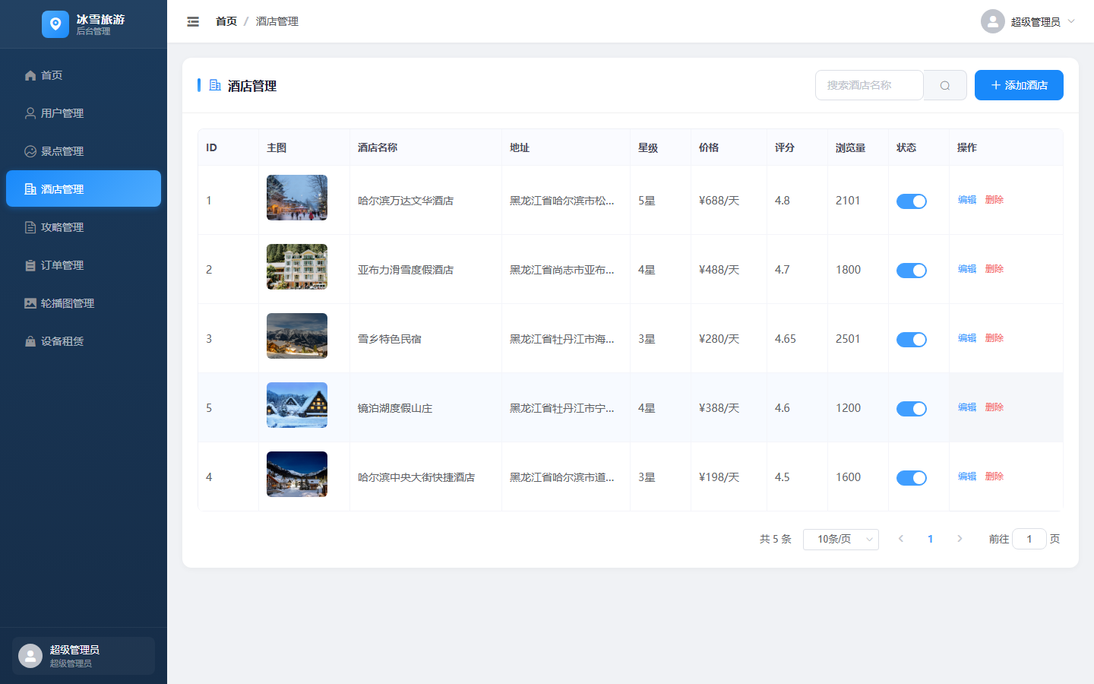Click the document icon beside 攻略管理

coord(30,227)
